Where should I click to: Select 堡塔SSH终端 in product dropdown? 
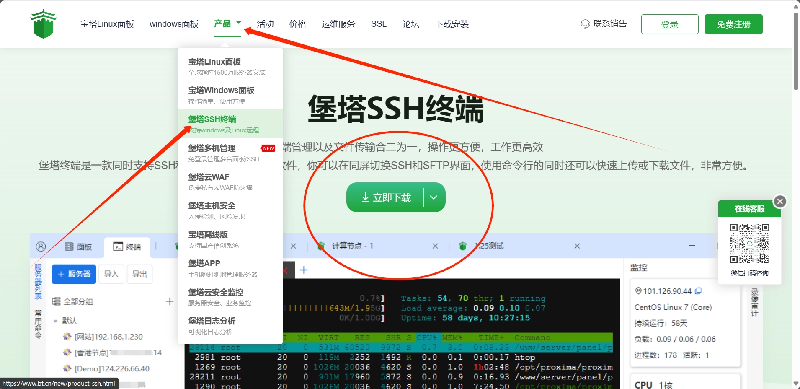tap(230, 124)
